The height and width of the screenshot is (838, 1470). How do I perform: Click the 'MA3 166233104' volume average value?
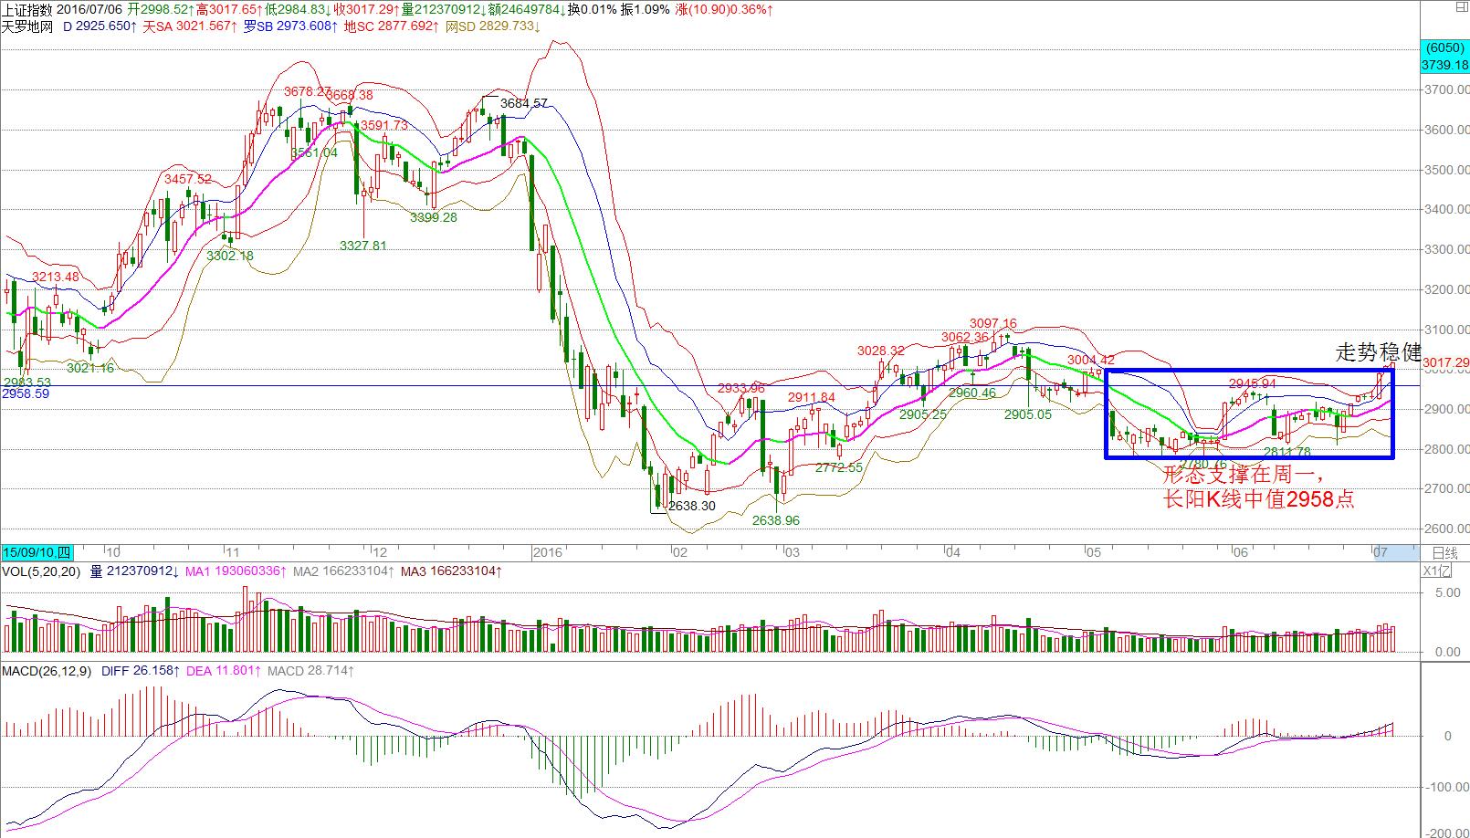coord(452,571)
